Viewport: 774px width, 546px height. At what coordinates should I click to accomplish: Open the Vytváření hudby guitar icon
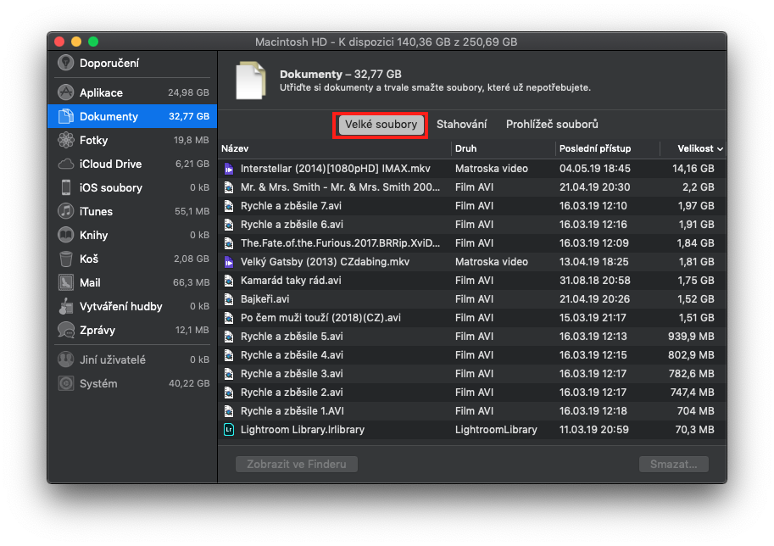click(x=65, y=306)
